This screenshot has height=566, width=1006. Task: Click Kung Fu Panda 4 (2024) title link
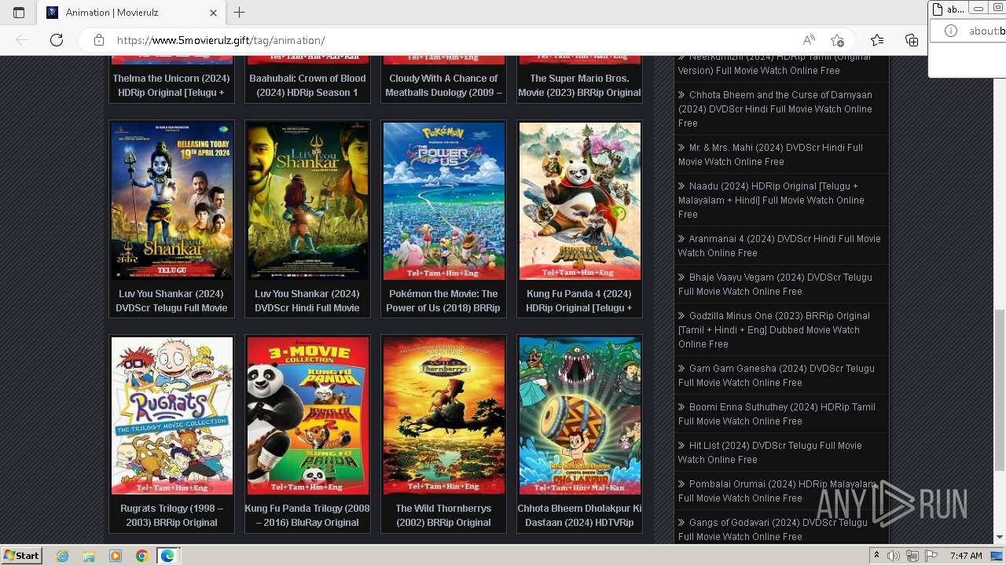pos(579,301)
